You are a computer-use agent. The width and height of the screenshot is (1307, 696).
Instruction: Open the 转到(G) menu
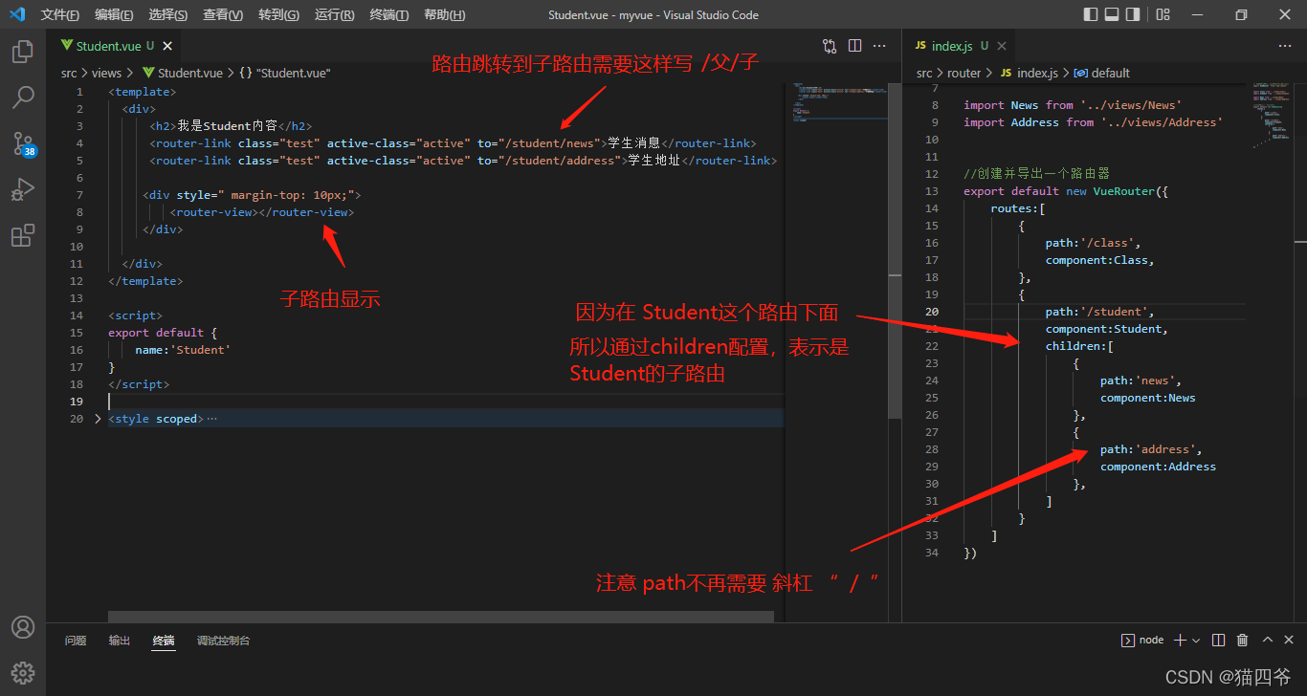(x=278, y=15)
